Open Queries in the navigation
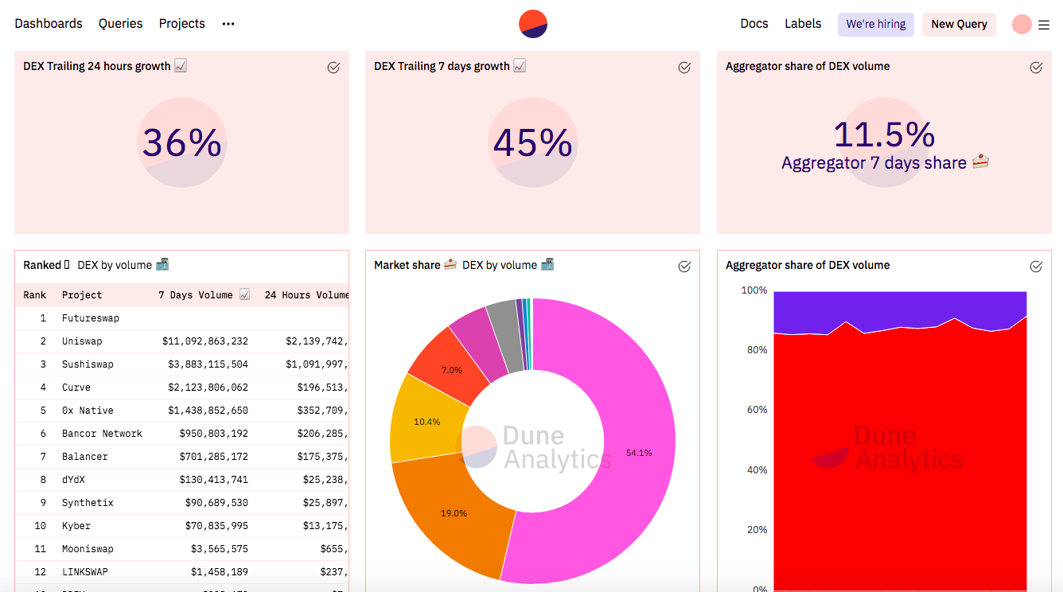This screenshot has width=1063, height=592. pos(121,24)
